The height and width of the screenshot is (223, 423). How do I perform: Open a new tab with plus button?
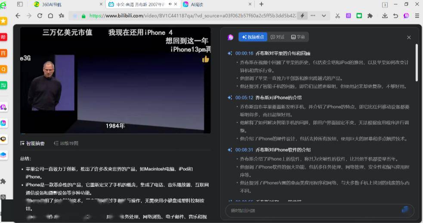point(261,4)
